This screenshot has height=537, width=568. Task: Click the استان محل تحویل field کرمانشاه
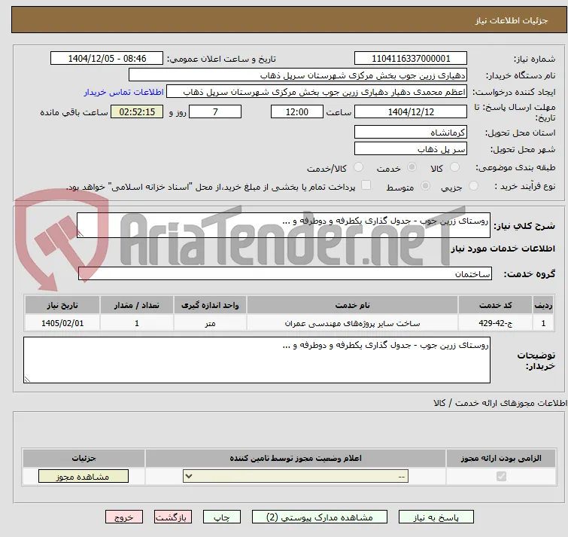(411, 133)
